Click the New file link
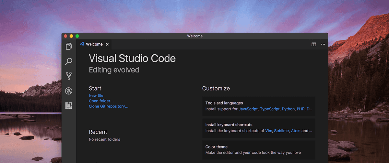Image resolution: width=389 pixels, height=163 pixels. [96, 96]
